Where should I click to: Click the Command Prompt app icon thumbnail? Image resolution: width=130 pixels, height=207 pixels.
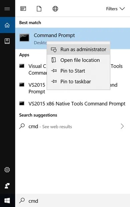click(24, 38)
